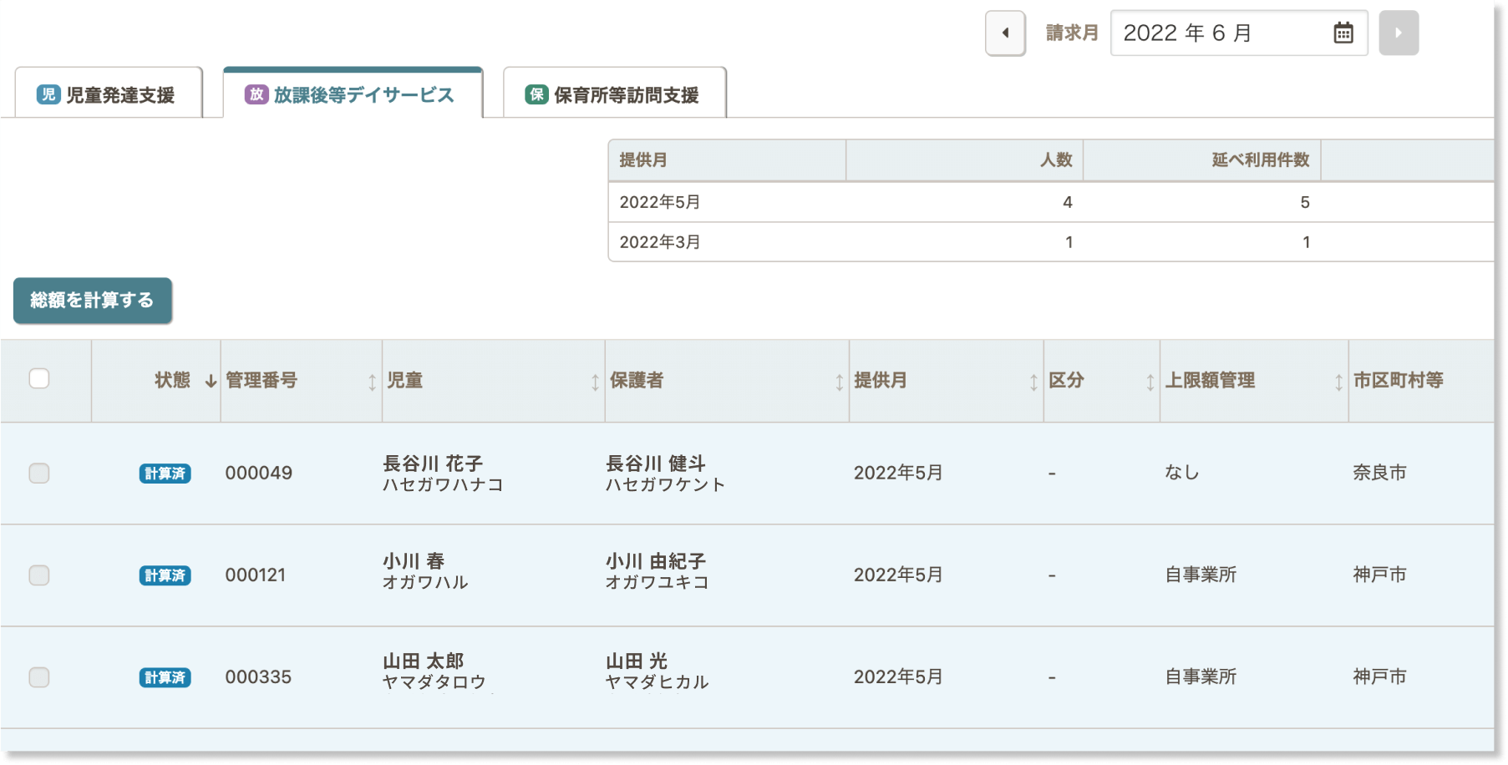Click the 計算済 badge for 000335

[x=165, y=677]
